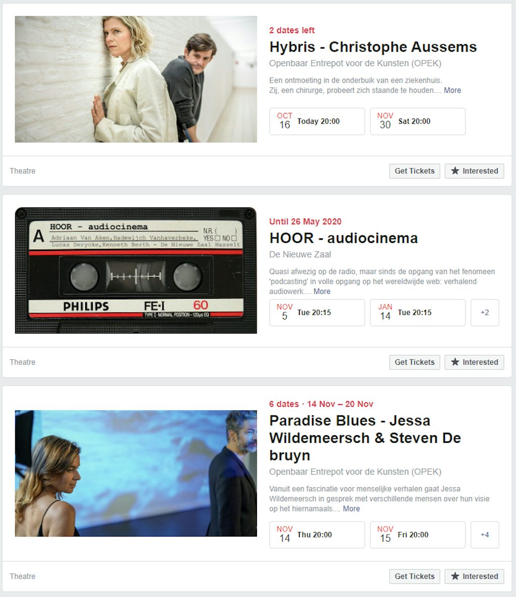
Task: Show more of Paradise Blues description
Action: pyautogui.click(x=351, y=509)
